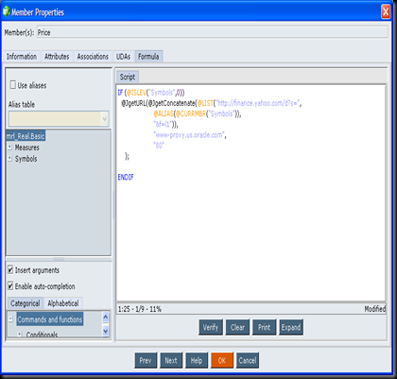Click the Verify formula button
397x379 pixels.
[211, 327]
